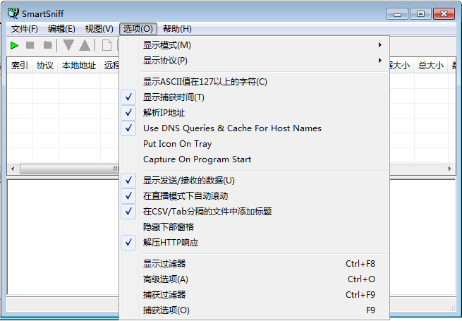Sort by 协议 column header
The width and height of the screenshot is (462, 321).
coord(45,65)
